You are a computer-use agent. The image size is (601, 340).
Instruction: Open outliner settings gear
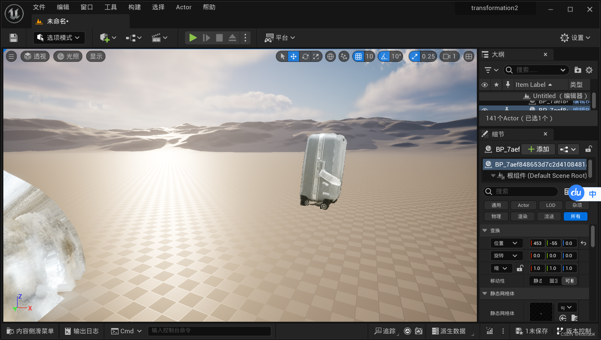coord(589,70)
